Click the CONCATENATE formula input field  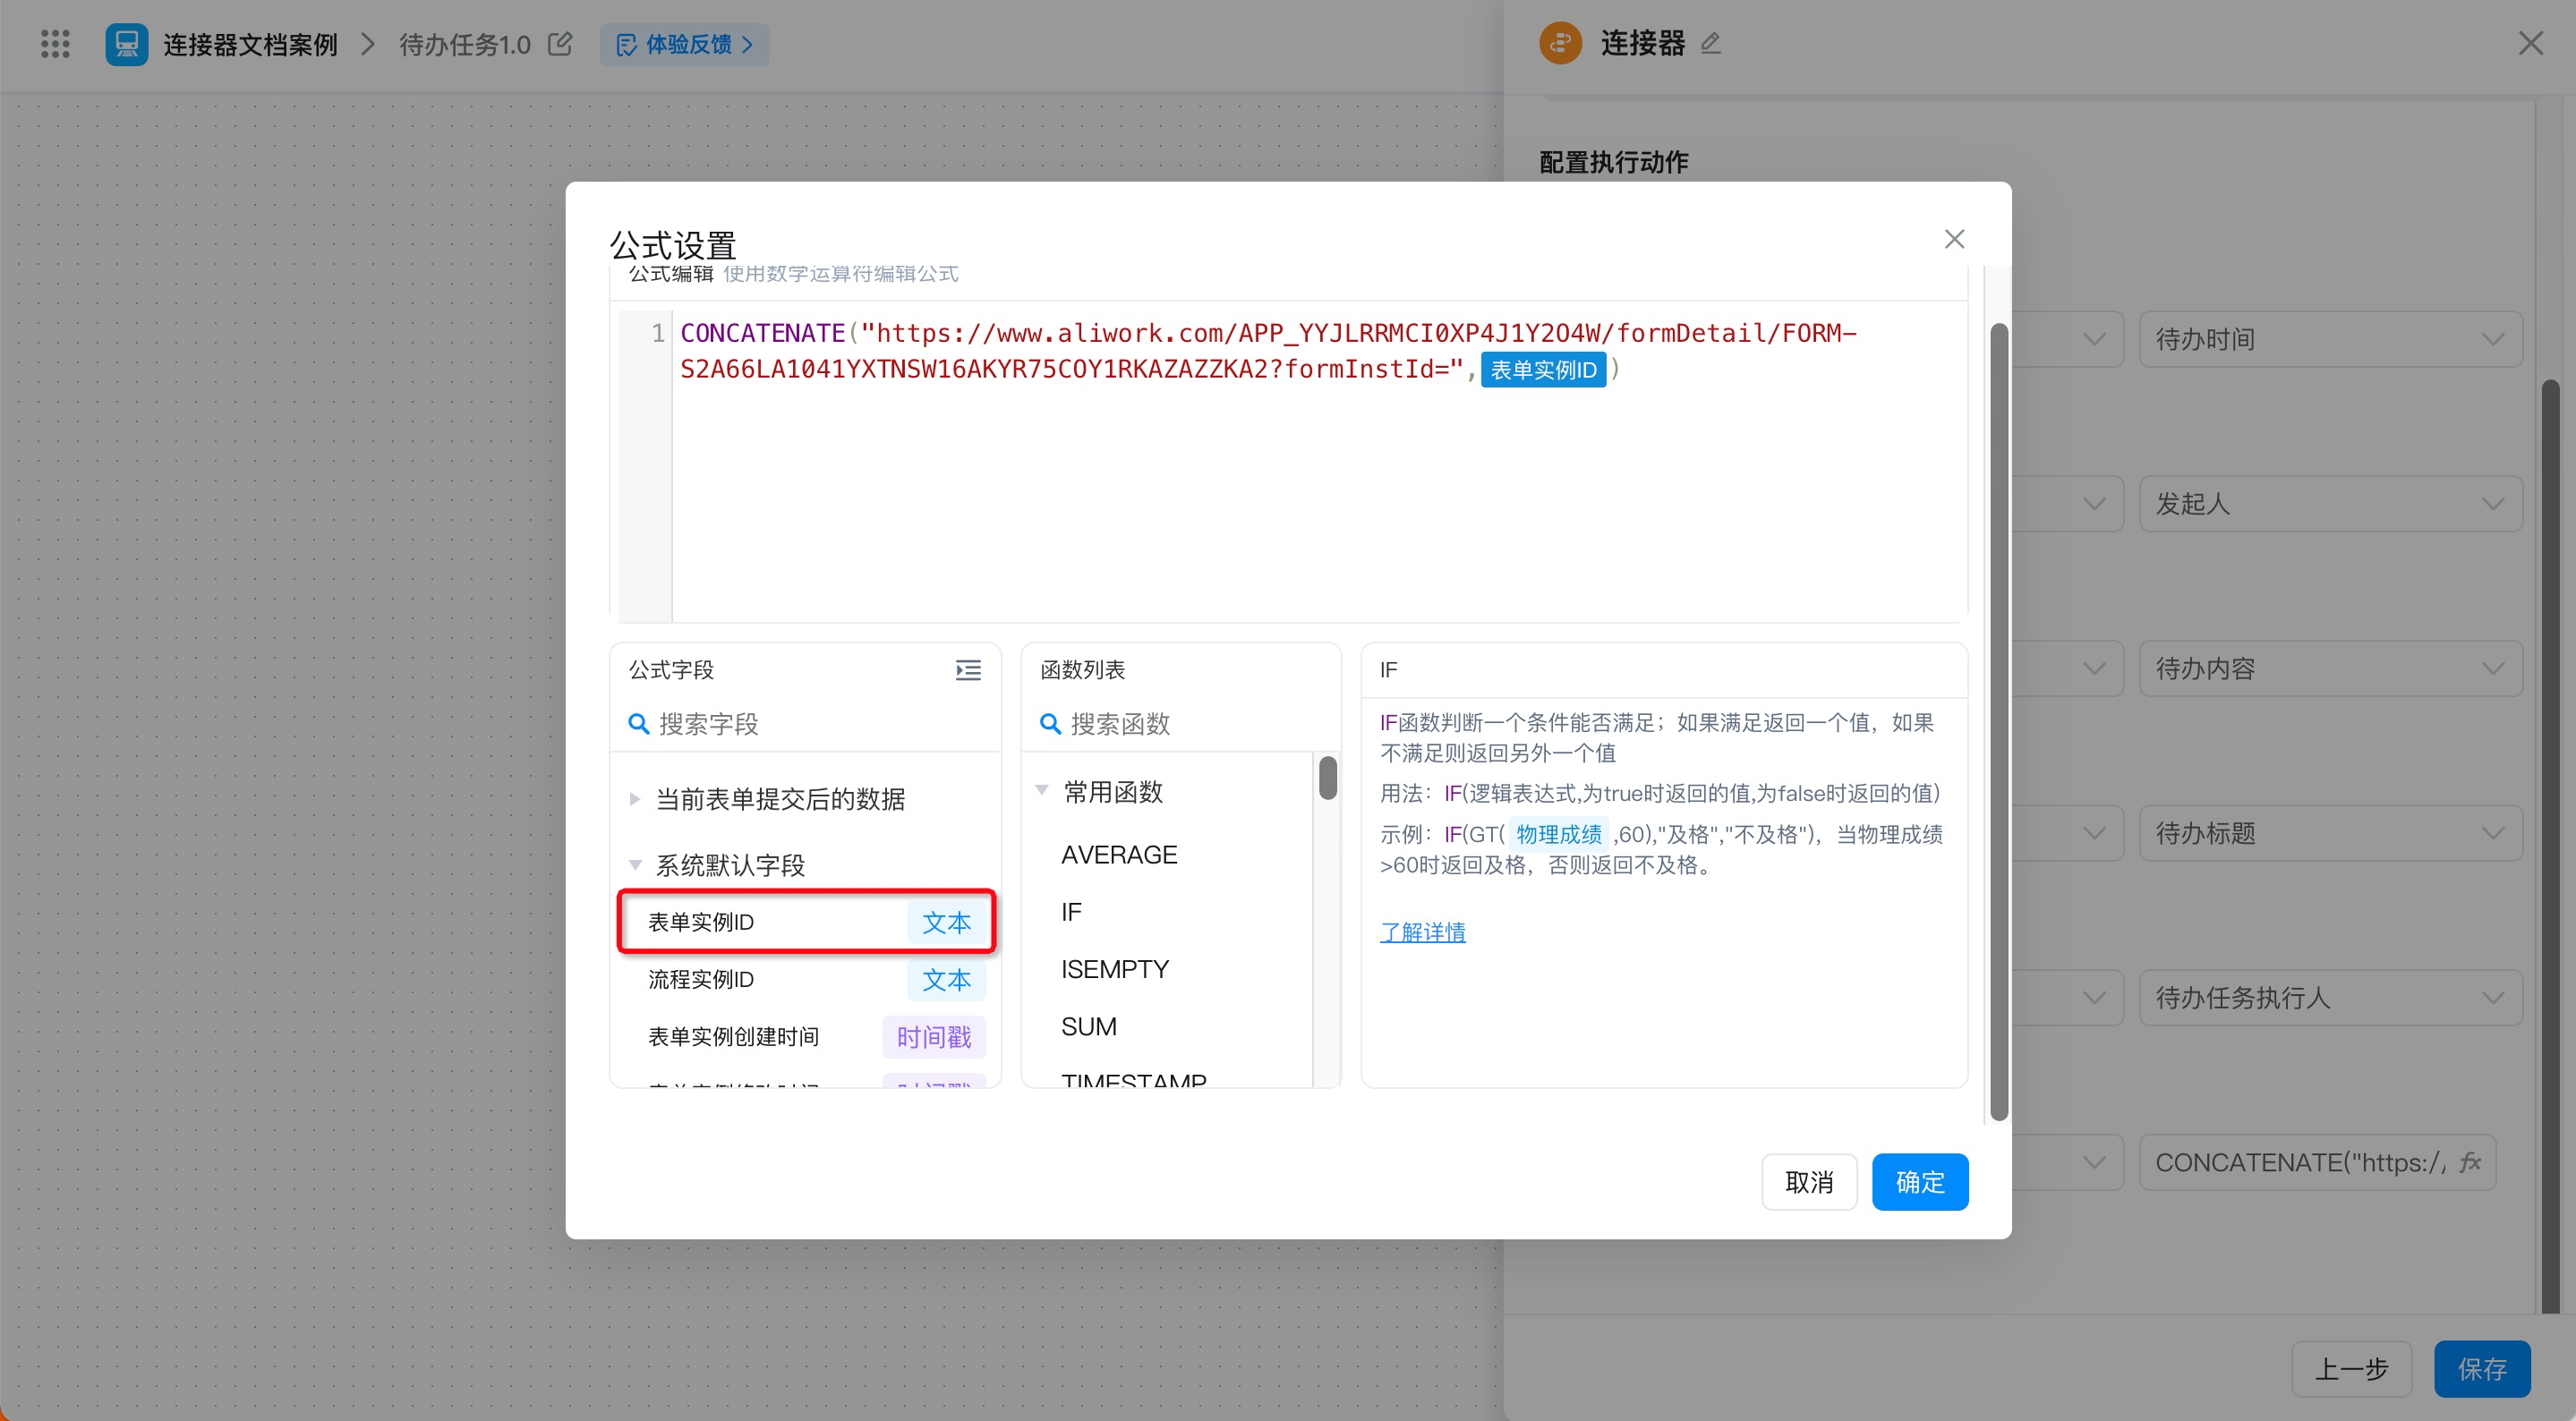tap(2316, 1162)
